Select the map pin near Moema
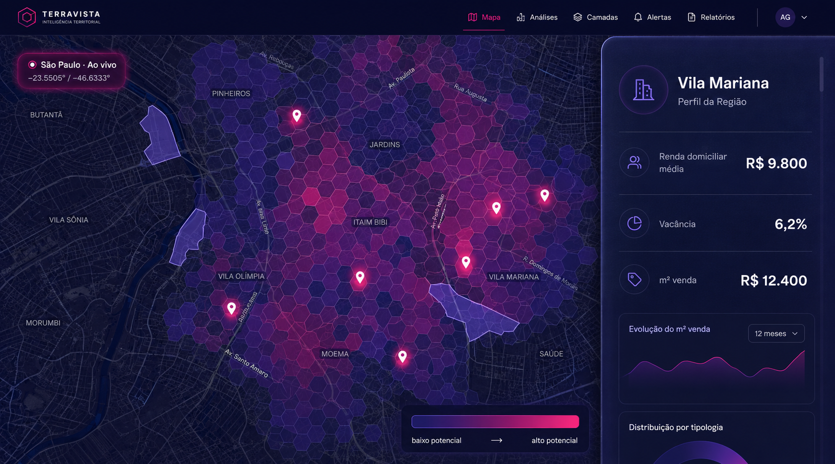835x464 pixels. [402, 356]
